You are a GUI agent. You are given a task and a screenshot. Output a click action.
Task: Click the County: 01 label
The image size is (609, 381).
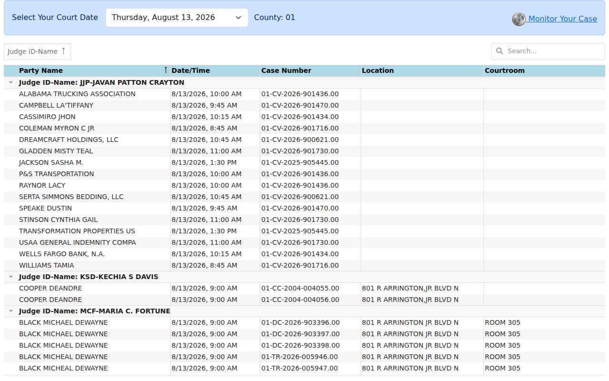pyautogui.click(x=275, y=18)
